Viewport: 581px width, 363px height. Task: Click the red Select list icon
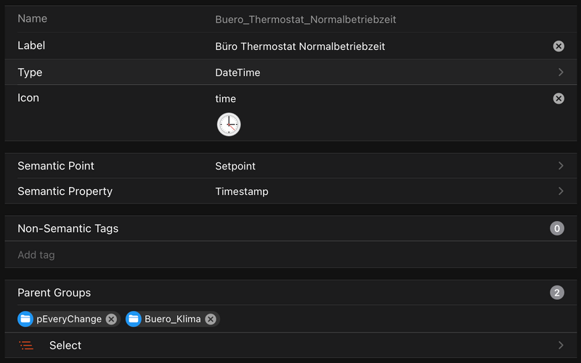pyautogui.click(x=27, y=346)
